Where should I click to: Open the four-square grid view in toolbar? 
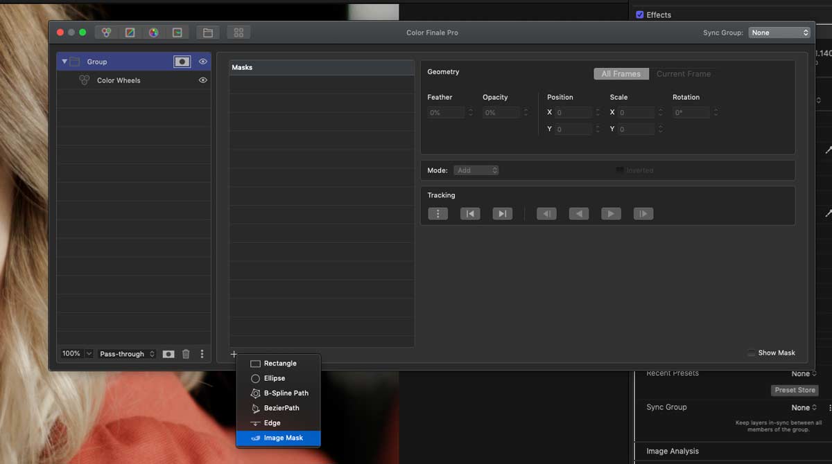click(x=239, y=33)
